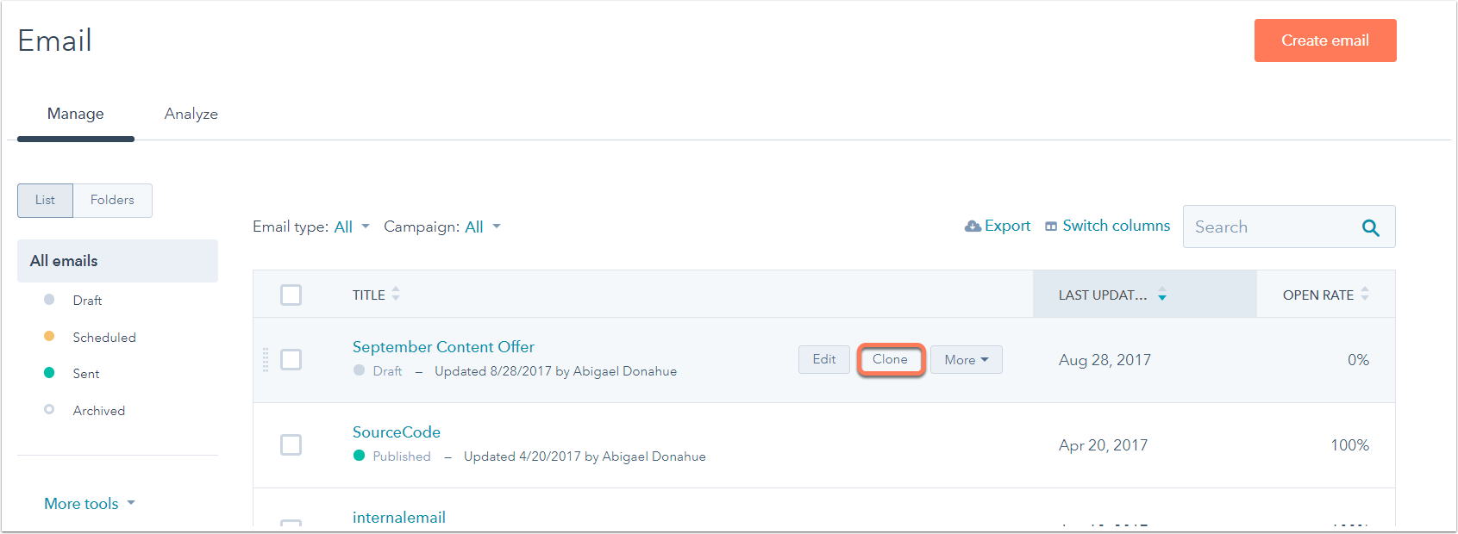
Task: Open the internalemail email
Action: pos(399,518)
